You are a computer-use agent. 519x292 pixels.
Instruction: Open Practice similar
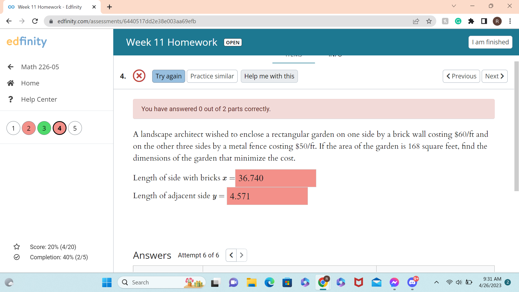pyautogui.click(x=212, y=76)
